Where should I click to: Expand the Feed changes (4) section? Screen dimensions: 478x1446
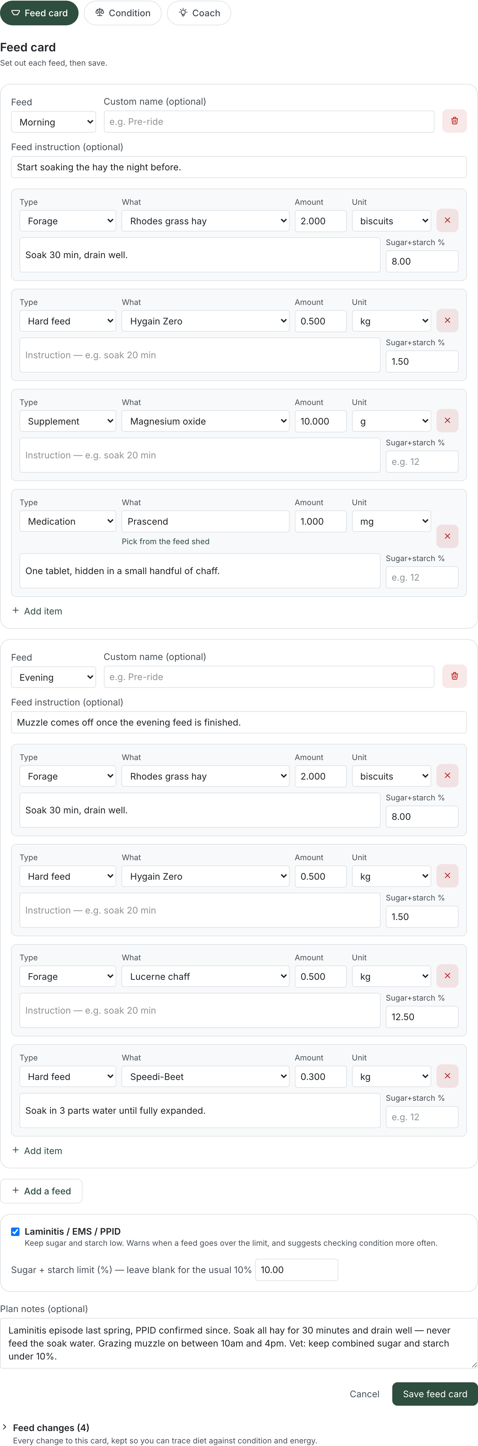(51, 1428)
